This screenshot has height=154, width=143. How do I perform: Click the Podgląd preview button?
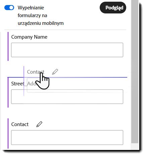point(113,8)
